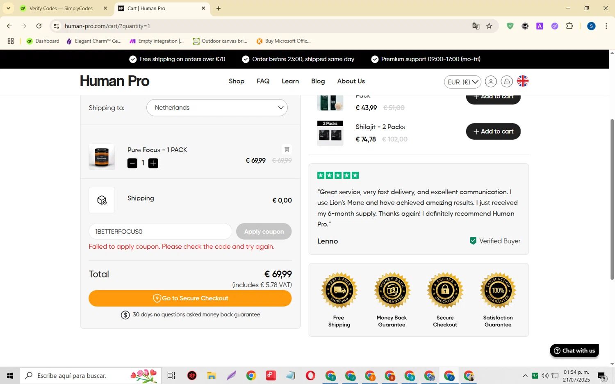Bookmark this page with star icon
615x384 pixels.
pyautogui.click(x=489, y=26)
